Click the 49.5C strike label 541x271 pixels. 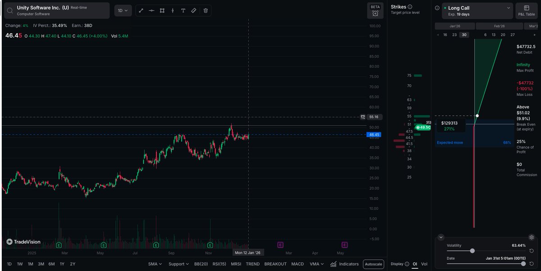(423, 127)
